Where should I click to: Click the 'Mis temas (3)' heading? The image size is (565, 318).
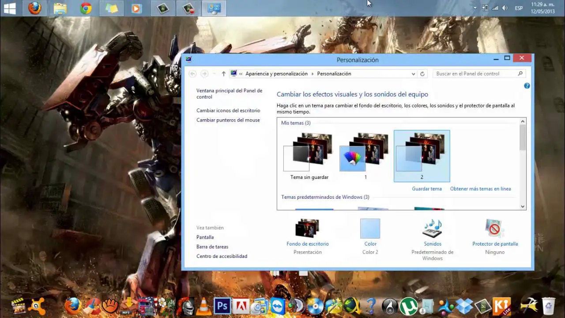pyautogui.click(x=296, y=123)
